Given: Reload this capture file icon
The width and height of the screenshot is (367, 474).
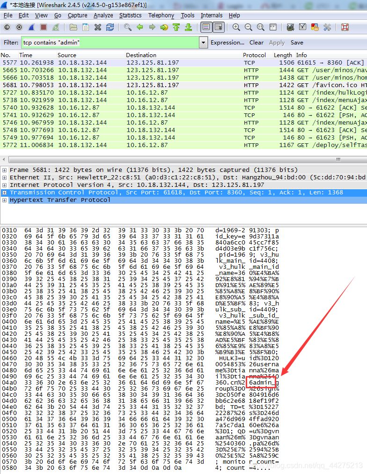Looking at the screenshot, I should coord(110,27).
